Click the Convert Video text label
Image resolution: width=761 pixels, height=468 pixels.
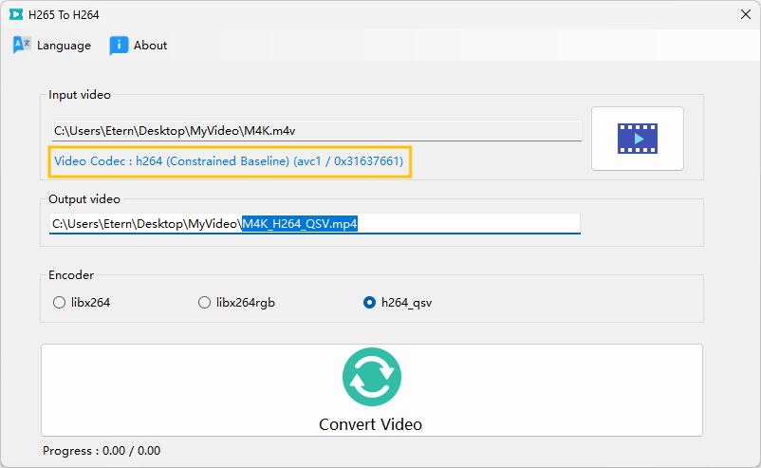370,424
